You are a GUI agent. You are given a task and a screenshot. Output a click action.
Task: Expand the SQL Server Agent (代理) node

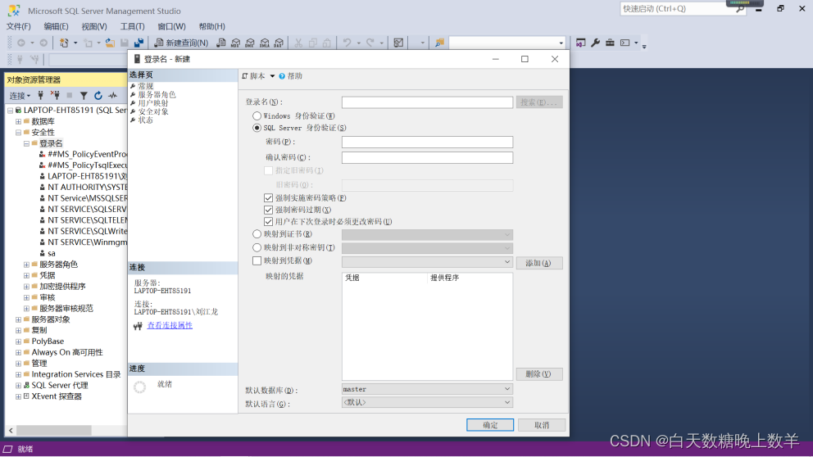[x=18, y=386]
